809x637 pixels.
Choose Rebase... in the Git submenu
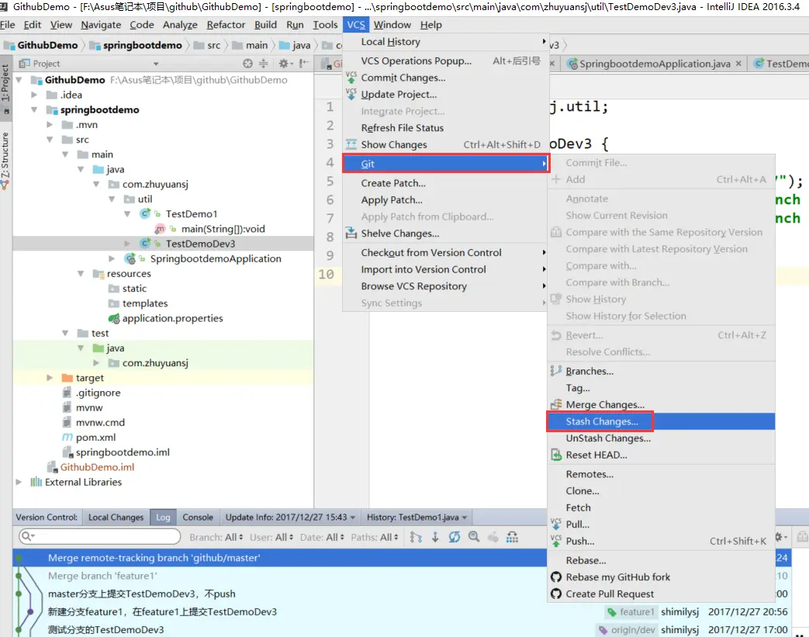click(661, 560)
